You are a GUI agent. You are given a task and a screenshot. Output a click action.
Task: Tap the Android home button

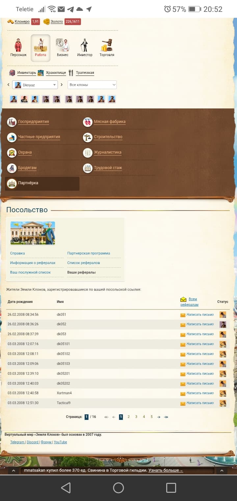(118, 488)
